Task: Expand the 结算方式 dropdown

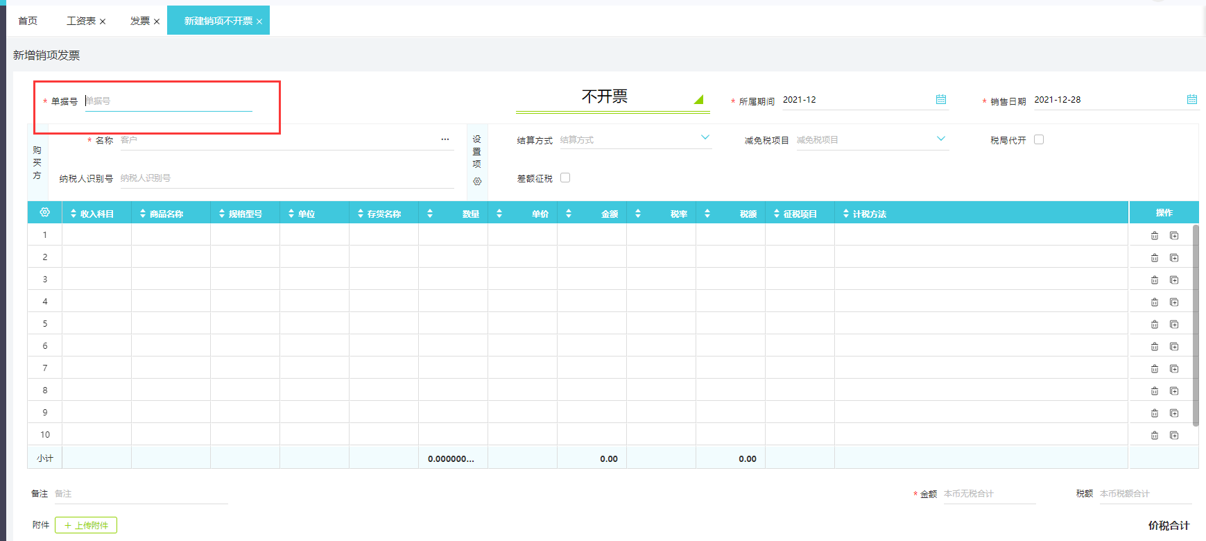Action: (705, 138)
